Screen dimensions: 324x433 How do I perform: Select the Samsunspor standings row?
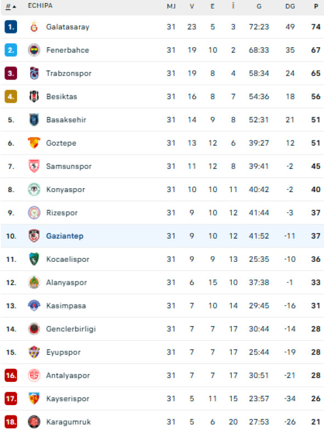pos(162,166)
